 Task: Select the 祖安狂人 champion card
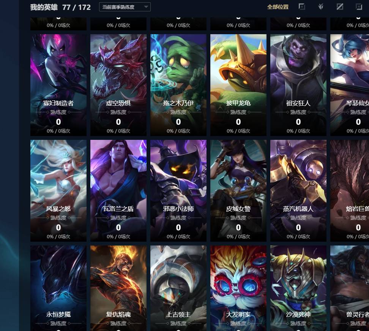[298, 85]
